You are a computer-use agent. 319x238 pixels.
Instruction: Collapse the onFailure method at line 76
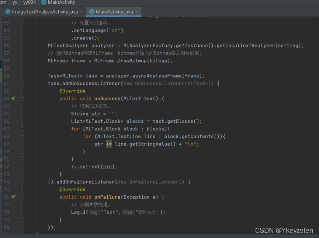point(22,197)
